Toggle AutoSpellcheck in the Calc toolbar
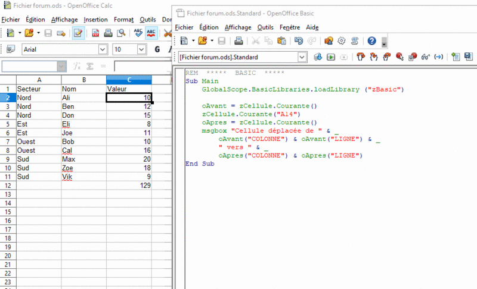Viewport: 477px width, 289px height. point(151,33)
